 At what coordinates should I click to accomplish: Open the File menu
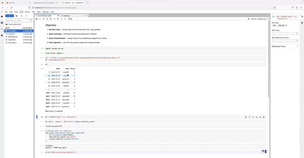point(6,12)
